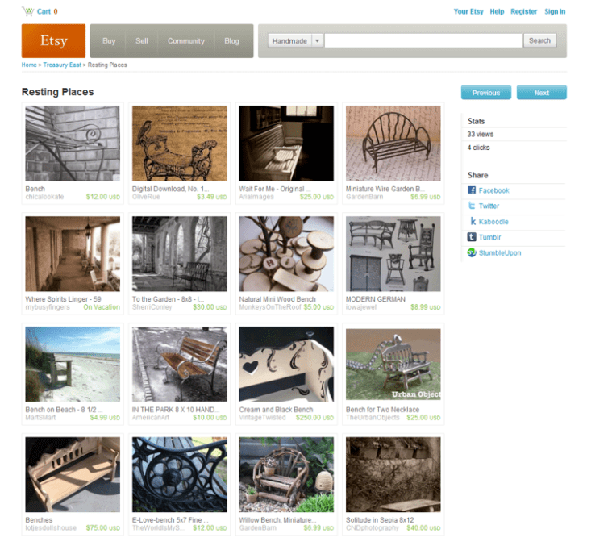This screenshot has height=546, width=612.
Task: Click the Kaboodle share icon
Action: click(x=472, y=221)
